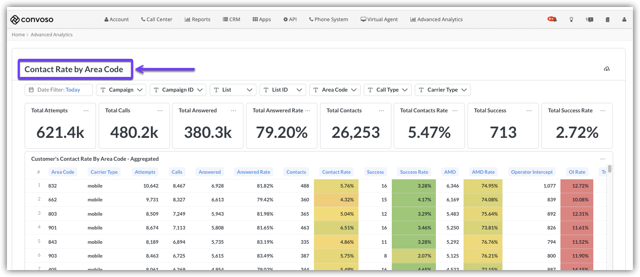Viewport: 640px width, 277px height.
Task: Expand the Call Type filter dropdown
Action: click(387, 90)
